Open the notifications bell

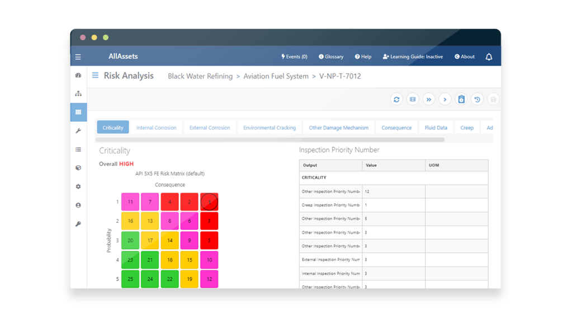pyautogui.click(x=489, y=57)
